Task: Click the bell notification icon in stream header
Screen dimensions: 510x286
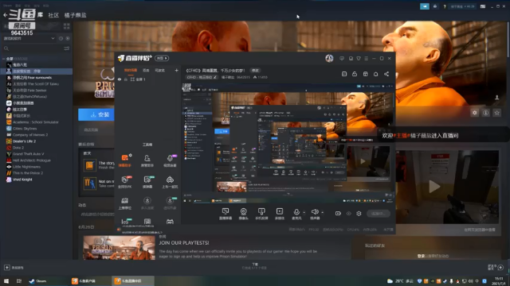Action: pos(375,74)
